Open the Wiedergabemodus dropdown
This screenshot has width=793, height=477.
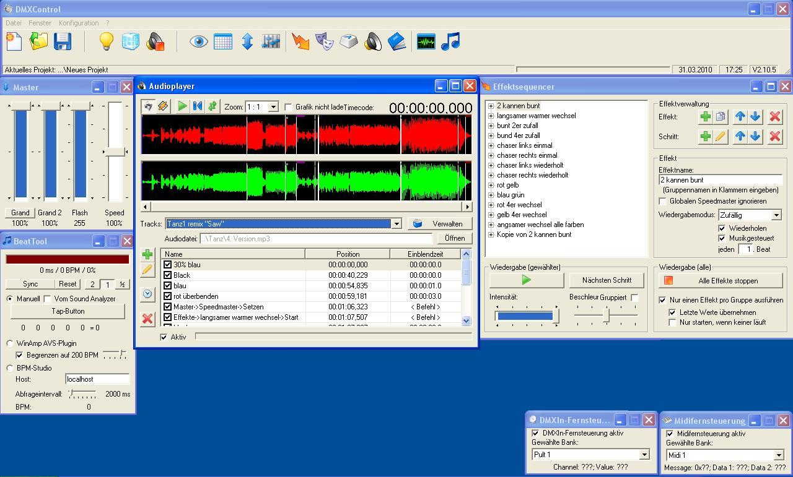pyautogui.click(x=776, y=215)
